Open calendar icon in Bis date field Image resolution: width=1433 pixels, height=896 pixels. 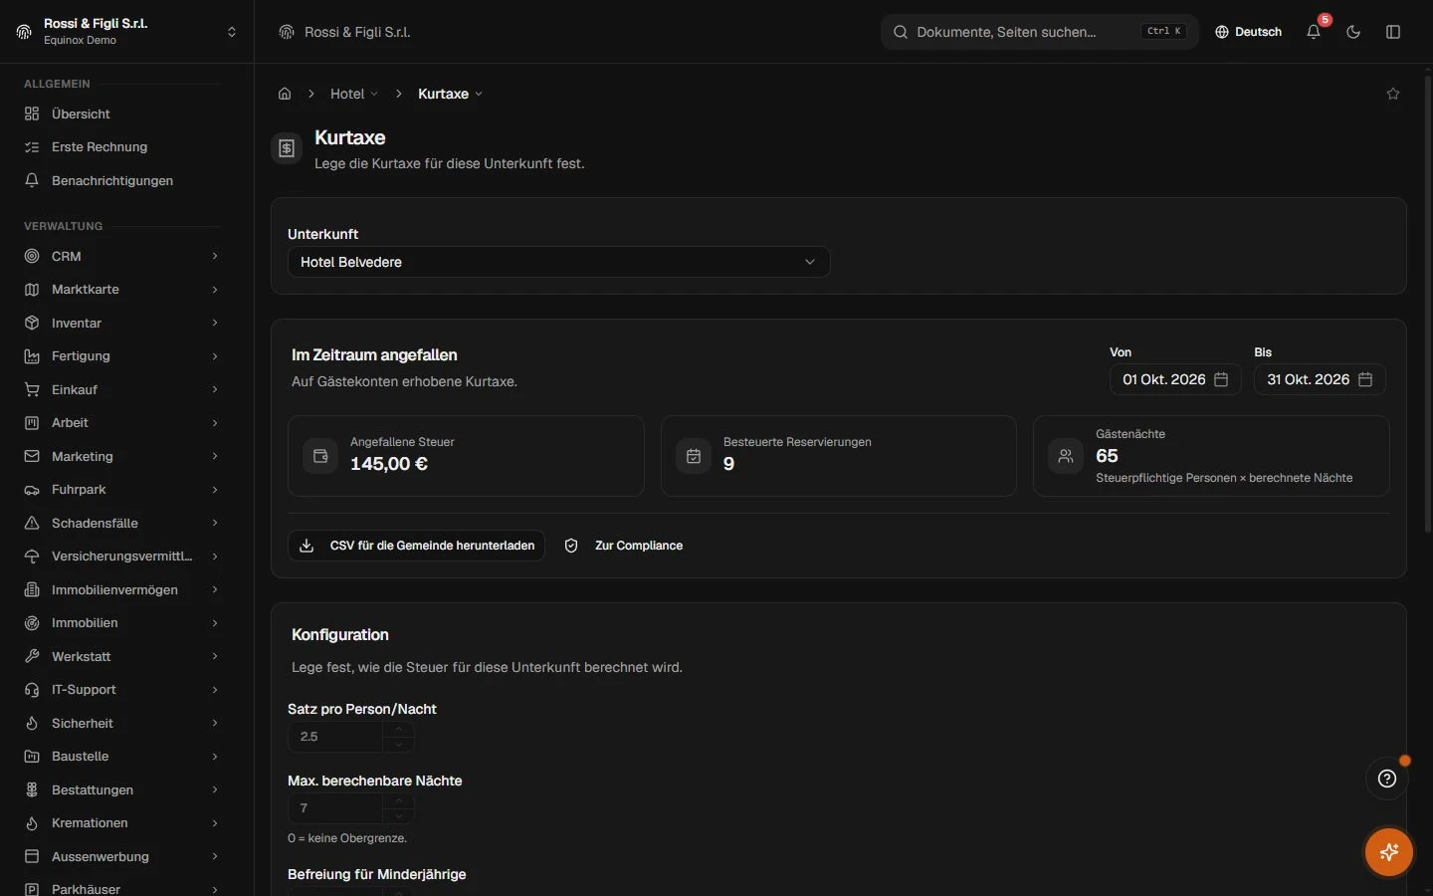coord(1365,379)
